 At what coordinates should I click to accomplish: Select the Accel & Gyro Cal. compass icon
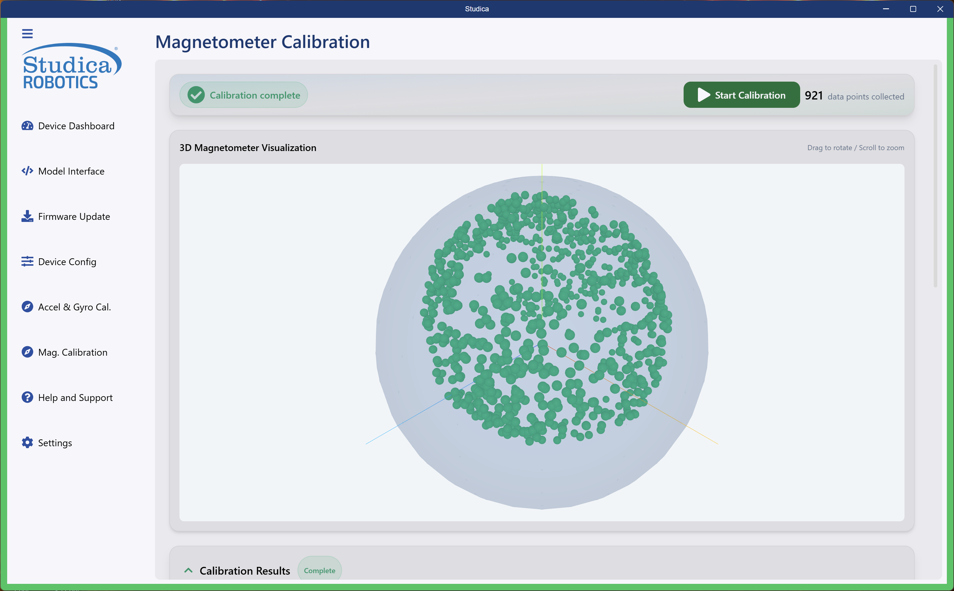tap(27, 307)
